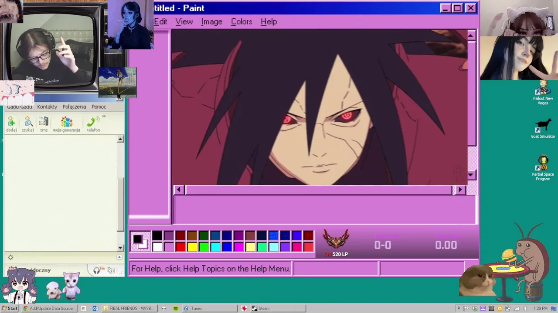Expand hidden system tray icons chevron

click(x=458, y=308)
